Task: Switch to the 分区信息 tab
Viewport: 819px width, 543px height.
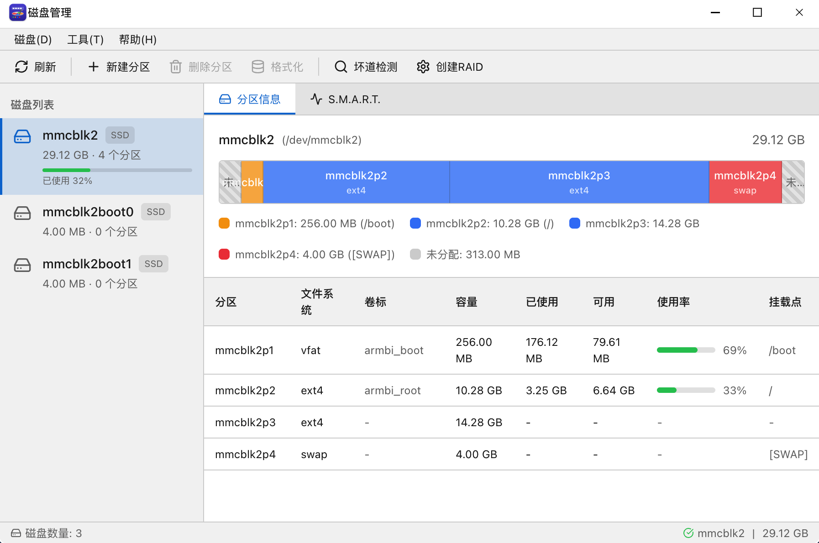Action: pyautogui.click(x=250, y=99)
